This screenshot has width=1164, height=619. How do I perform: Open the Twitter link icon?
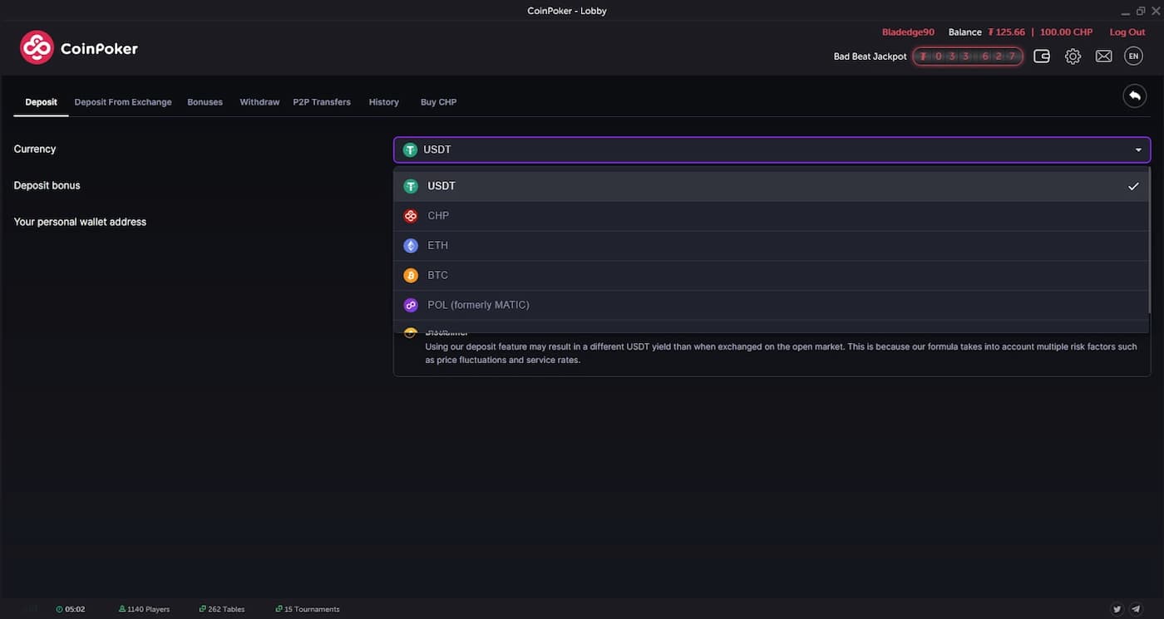click(x=1117, y=609)
